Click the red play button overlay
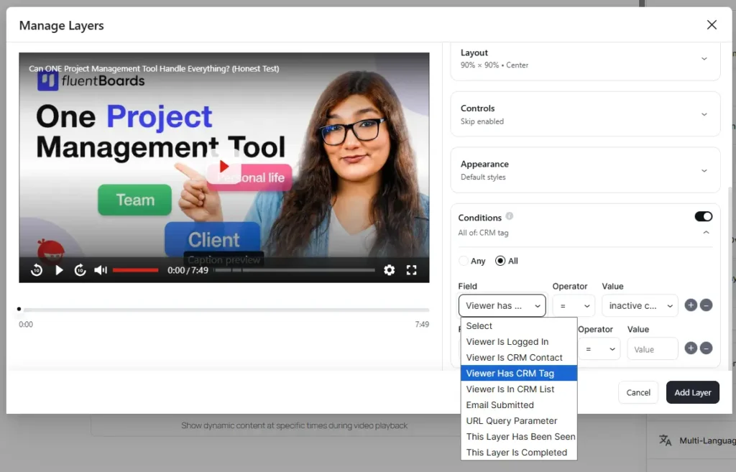Screen dimensions: 736x472 click(x=224, y=167)
